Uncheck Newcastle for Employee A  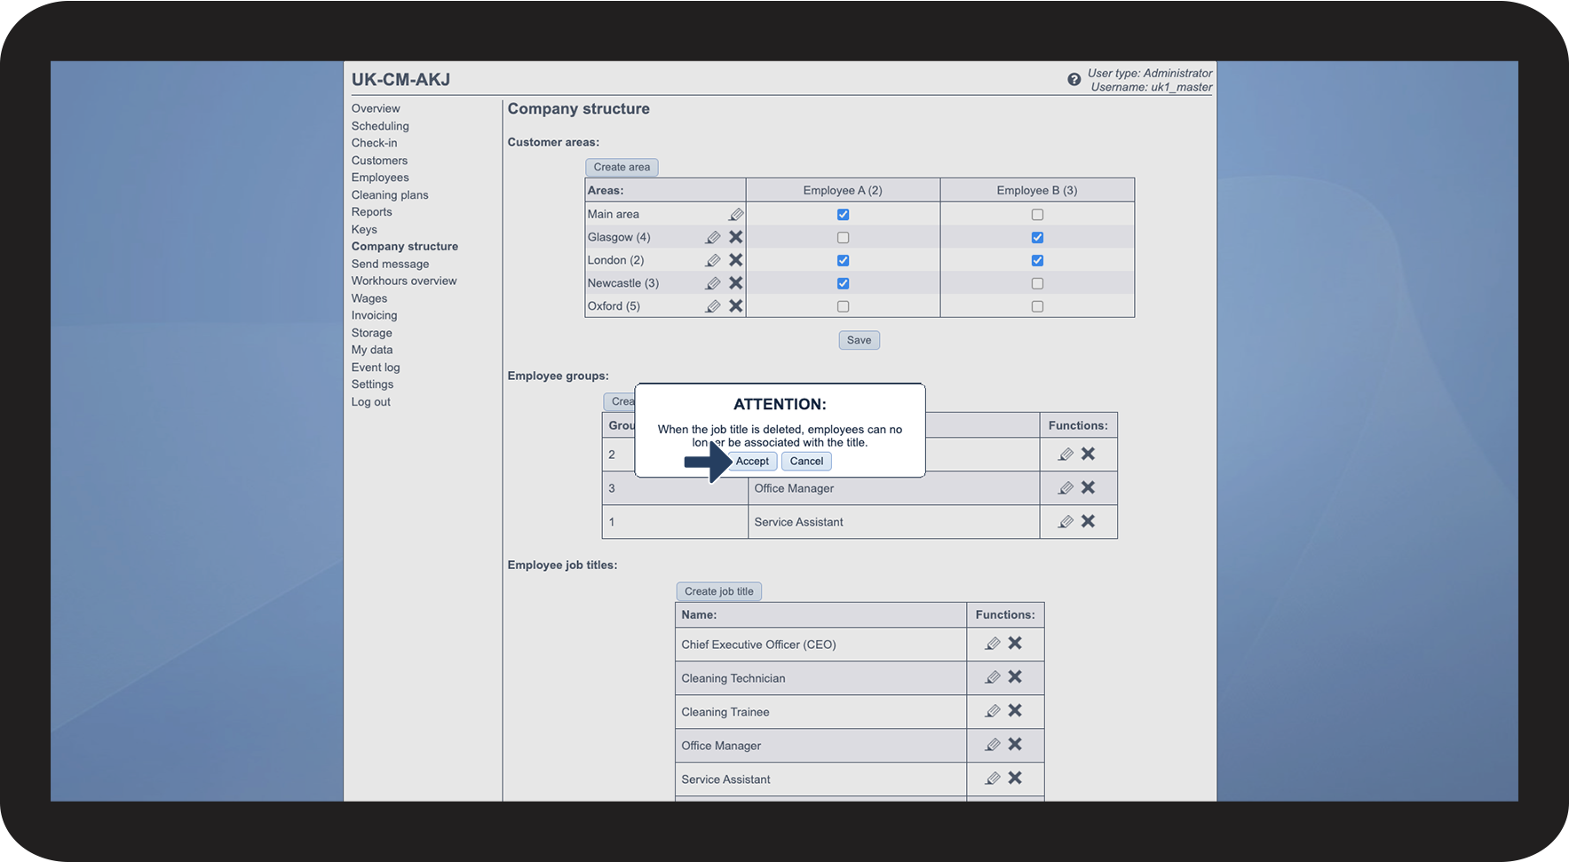click(x=843, y=284)
